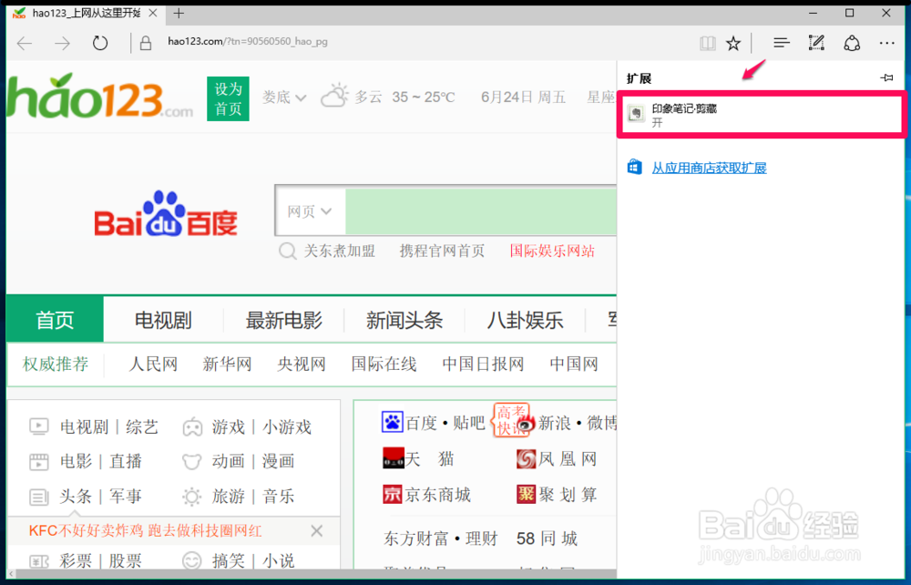
Task: Click the magnifier icon below search box
Action: pos(288,251)
